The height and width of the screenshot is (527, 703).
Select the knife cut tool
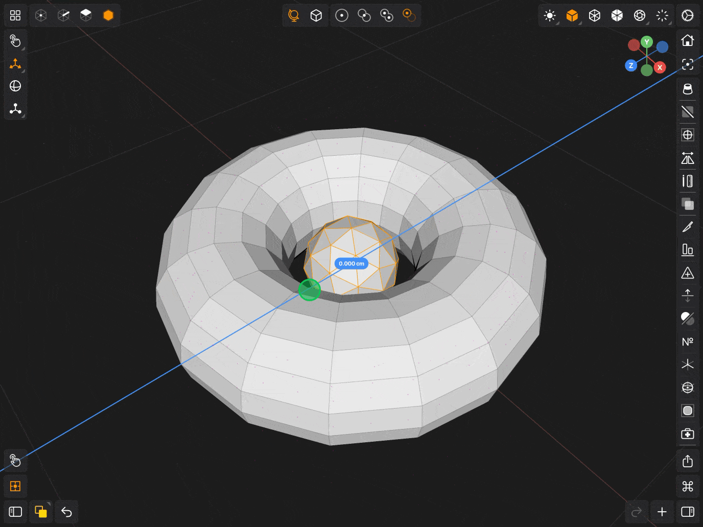688,227
